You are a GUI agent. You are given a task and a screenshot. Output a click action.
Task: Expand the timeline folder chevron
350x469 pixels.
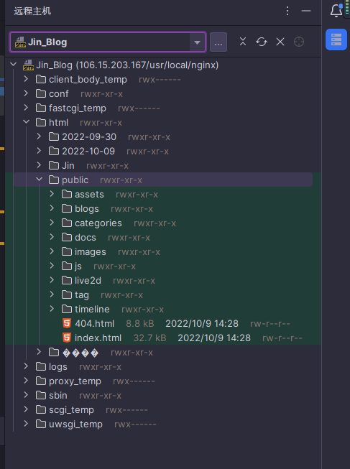(52, 309)
